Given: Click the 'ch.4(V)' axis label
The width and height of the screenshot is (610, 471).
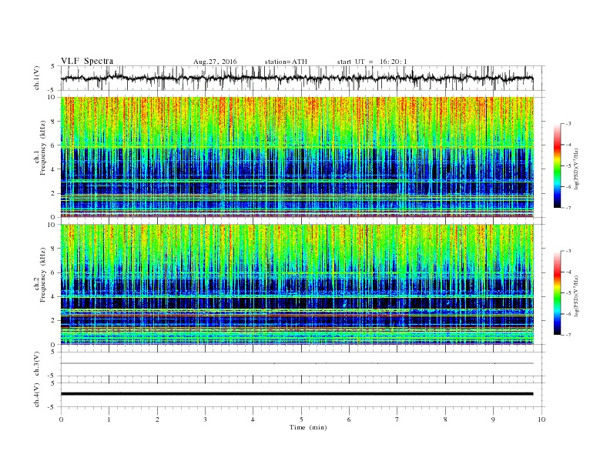Looking at the screenshot, I should click(x=37, y=396).
